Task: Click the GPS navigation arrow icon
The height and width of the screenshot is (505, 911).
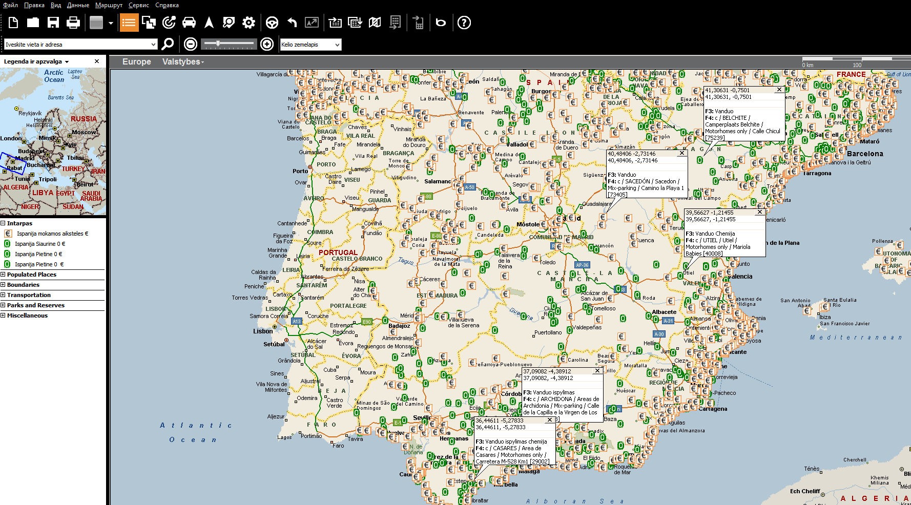Action: (209, 23)
